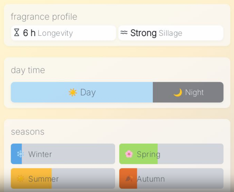Click the fragrance profile heading
The height and width of the screenshot is (192, 234).
(44, 17)
